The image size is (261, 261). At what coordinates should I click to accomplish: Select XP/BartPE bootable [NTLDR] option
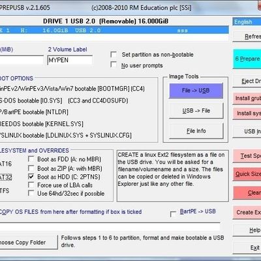(34, 112)
